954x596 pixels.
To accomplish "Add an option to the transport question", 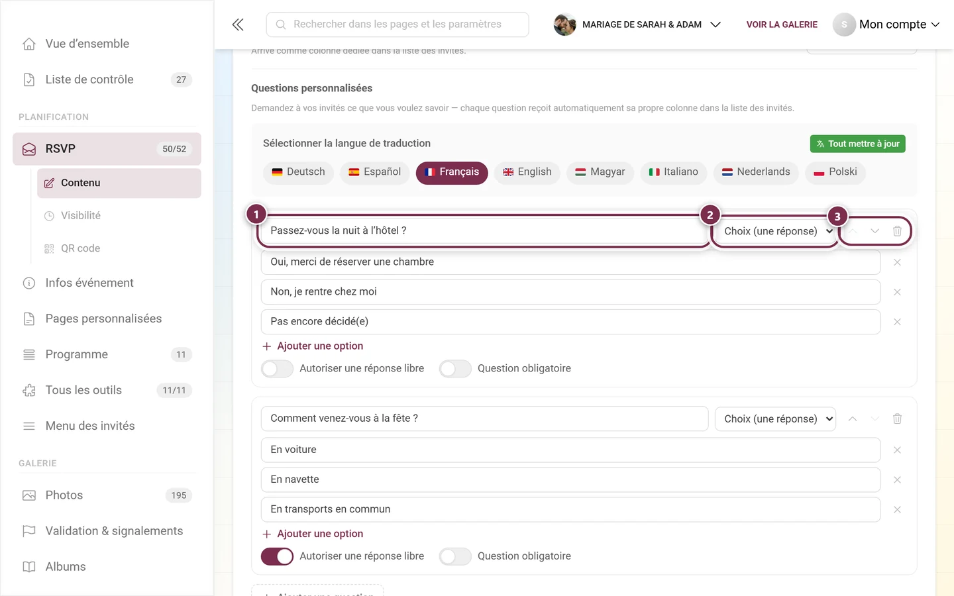I will click(313, 534).
